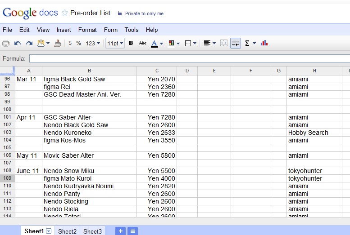The image size is (350, 235).
Task: Insert a chart with chart icon
Action: (264, 43)
